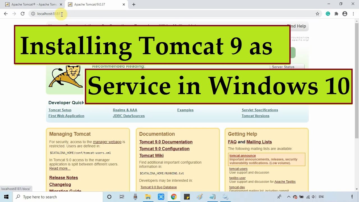The width and height of the screenshot is (359, 202).
Task: Open Chrome's three-dot menu
Action: 353,14
